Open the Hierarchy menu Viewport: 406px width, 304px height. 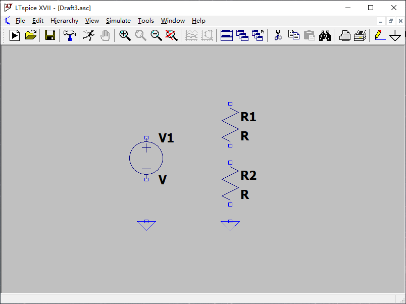(x=64, y=21)
